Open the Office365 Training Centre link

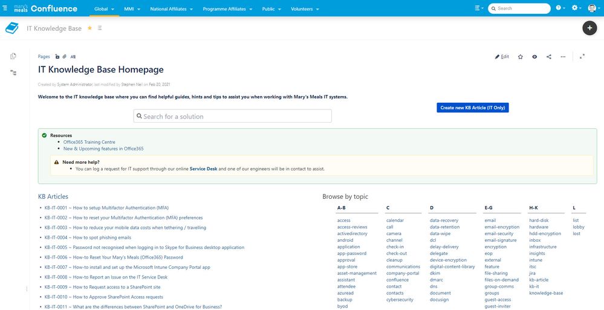[89, 142]
